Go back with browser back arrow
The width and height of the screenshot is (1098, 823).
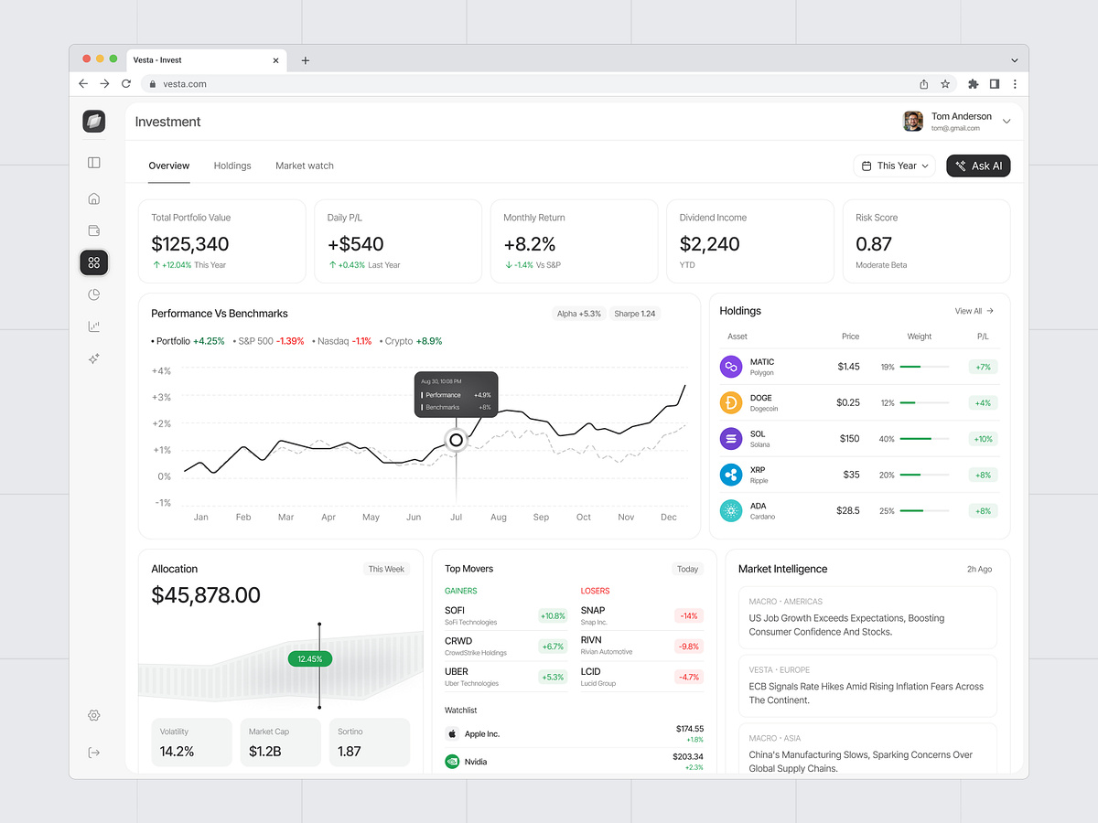click(x=83, y=83)
